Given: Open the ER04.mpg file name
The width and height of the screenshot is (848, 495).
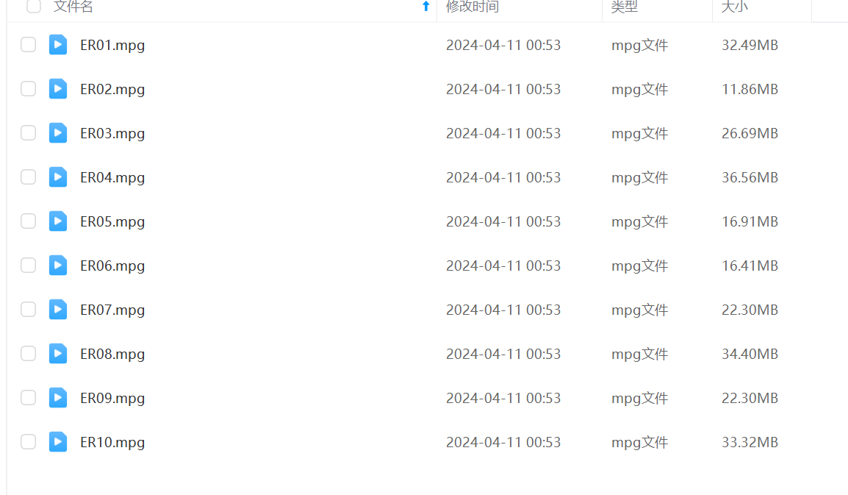Looking at the screenshot, I should [112, 178].
